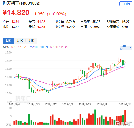Click date label 2021/3/24
Screen dimensions: 134x128
click(x=125, y=104)
